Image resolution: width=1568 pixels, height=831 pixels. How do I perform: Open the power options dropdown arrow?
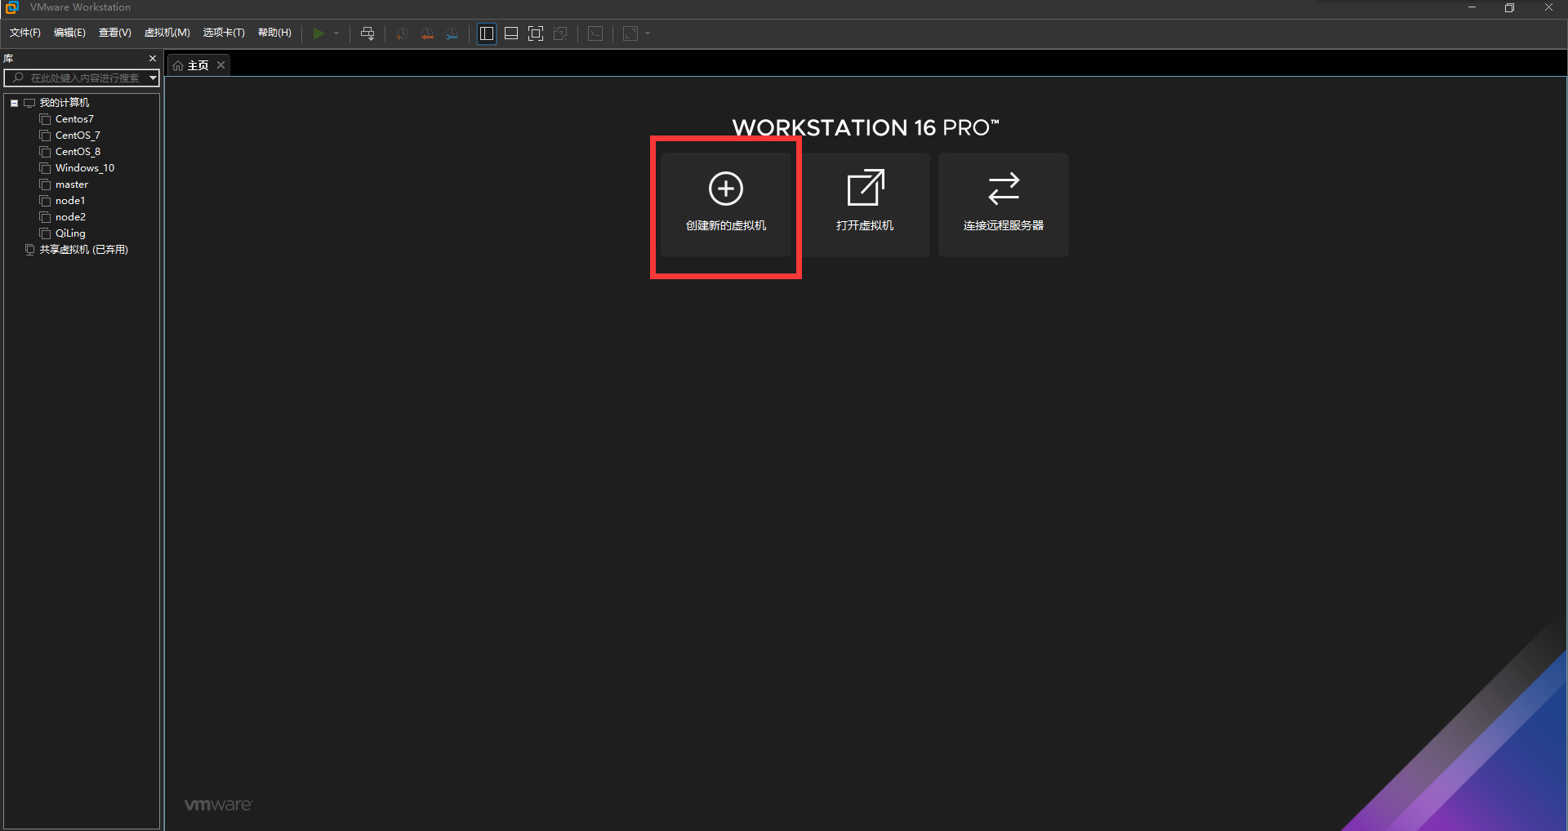[x=336, y=33]
